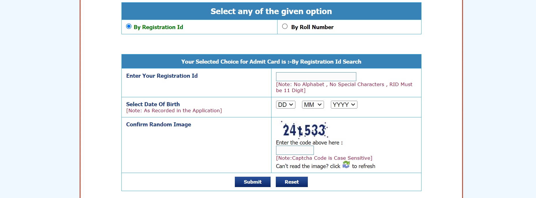Screen dimensions: 536x198
Task: Focus the Registration Id input field
Action: point(316,77)
